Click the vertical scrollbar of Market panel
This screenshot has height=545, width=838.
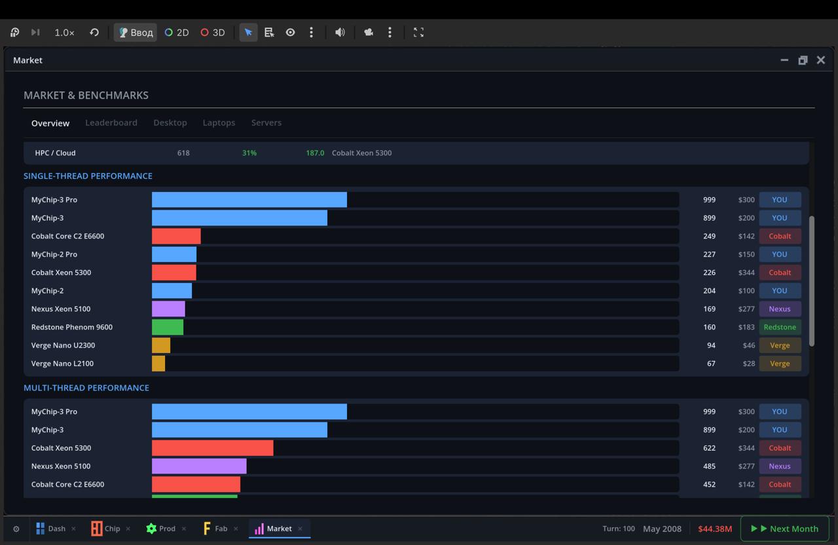coord(812,282)
